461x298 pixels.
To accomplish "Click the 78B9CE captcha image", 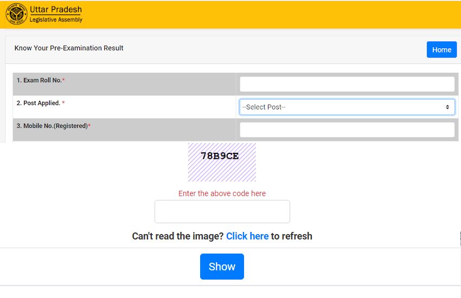I will tap(222, 162).
